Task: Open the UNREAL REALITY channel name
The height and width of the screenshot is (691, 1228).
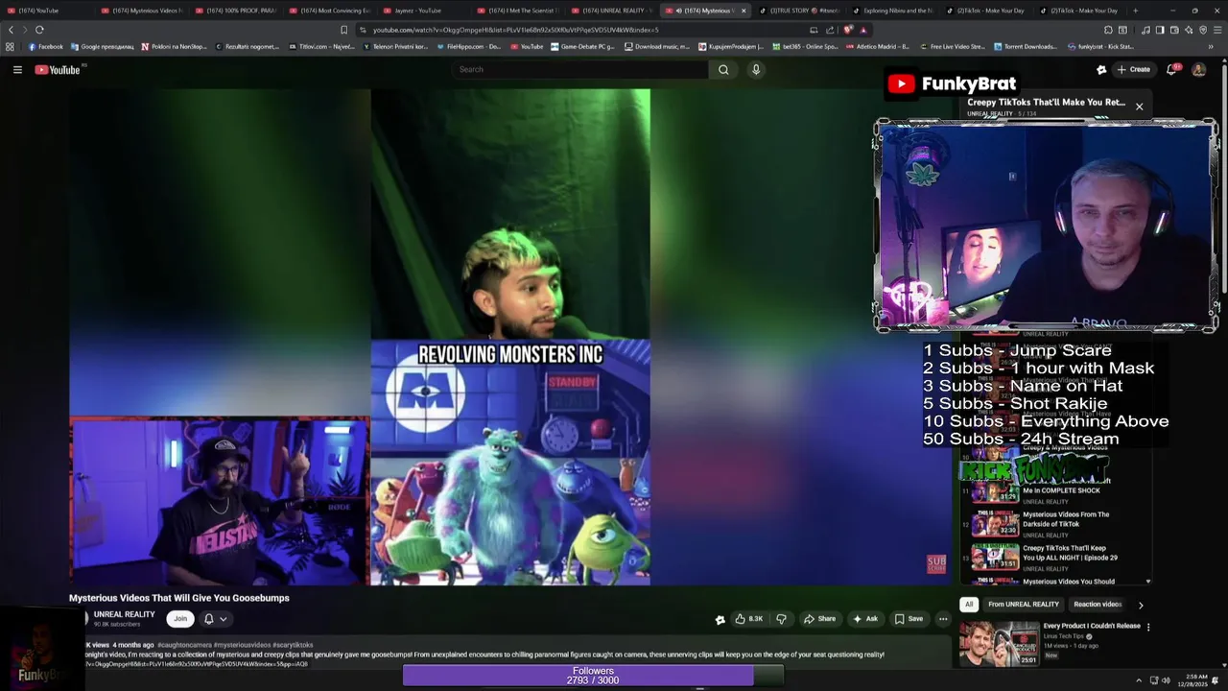Action: pyautogui.click(x=124, y=614)
